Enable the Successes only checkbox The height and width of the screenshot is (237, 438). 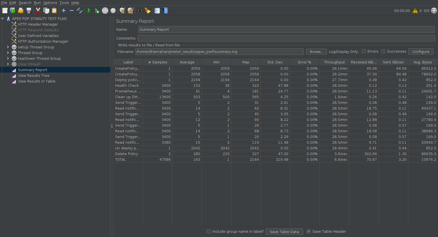point(383,51)
